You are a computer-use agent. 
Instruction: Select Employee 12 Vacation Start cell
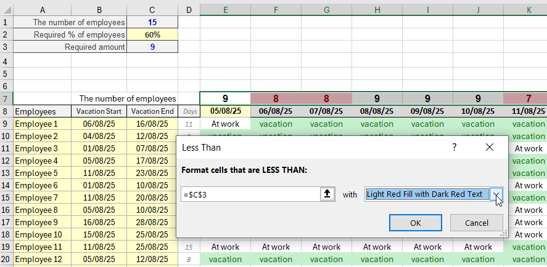point(98,259)
